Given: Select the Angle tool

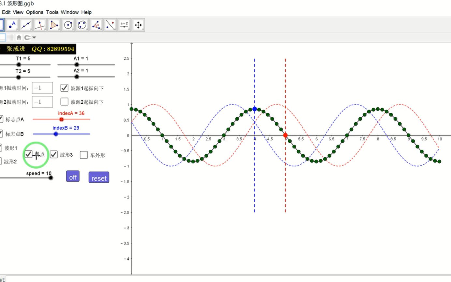Looking at the screenshot, I should (96, 25).
